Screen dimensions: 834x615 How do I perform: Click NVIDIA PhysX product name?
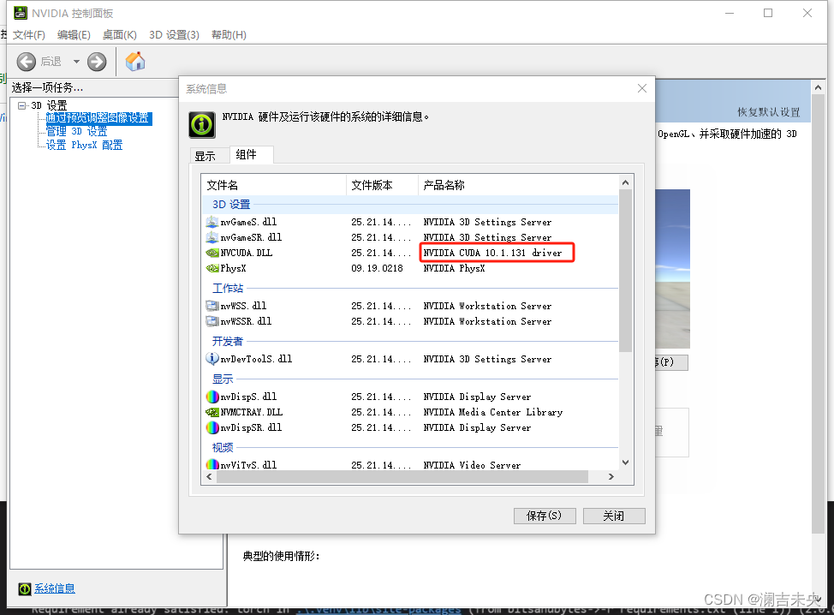[454, 268]
